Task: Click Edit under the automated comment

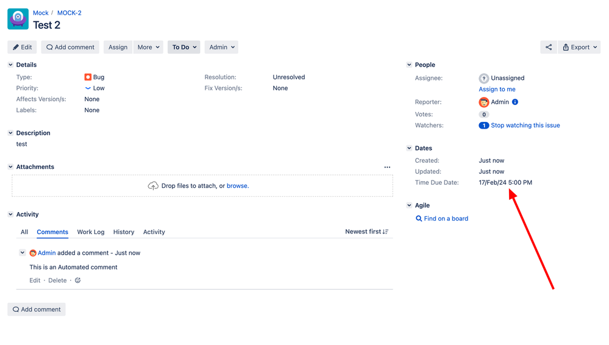Action: tap(35, 280)
